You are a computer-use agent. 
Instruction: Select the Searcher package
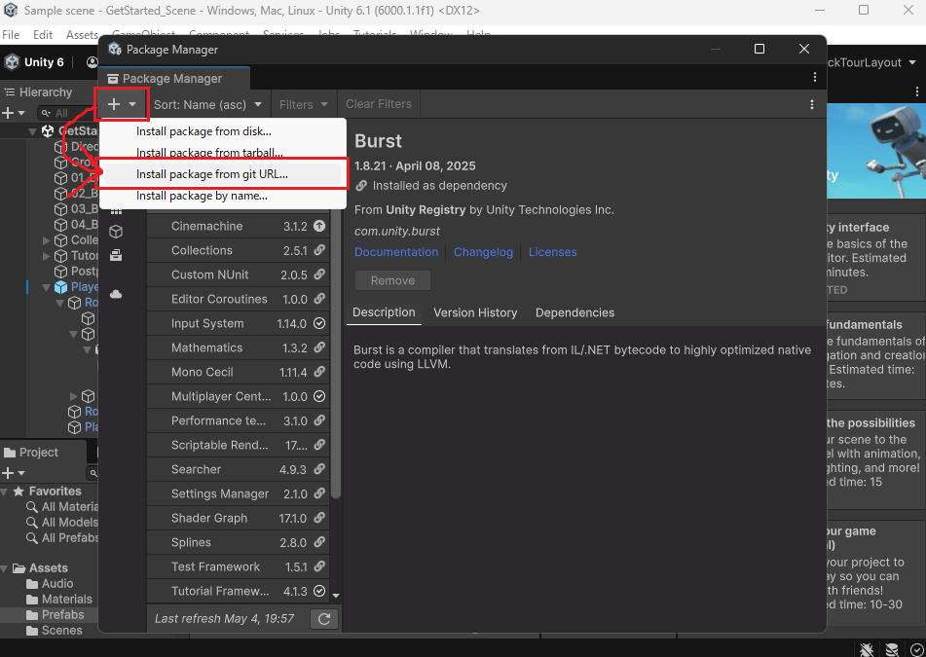(x=238, y=469)
